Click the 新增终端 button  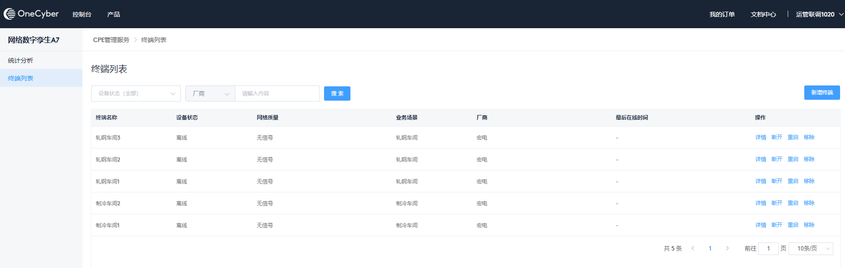pos(822,93)
